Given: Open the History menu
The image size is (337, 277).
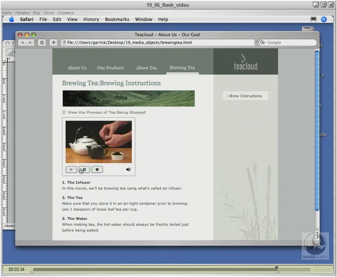Looking at the screenshot, I should (x=91, y=19).
